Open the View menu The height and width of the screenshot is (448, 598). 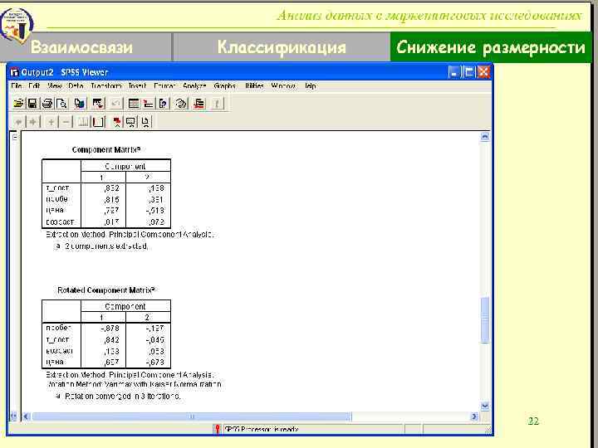click(x=54, y=86)
